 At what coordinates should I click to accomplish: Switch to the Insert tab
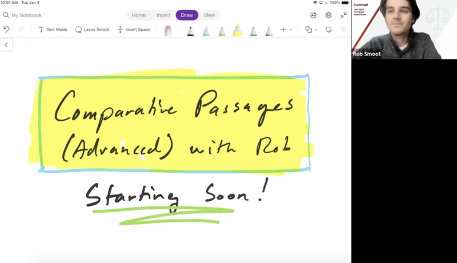163,15
